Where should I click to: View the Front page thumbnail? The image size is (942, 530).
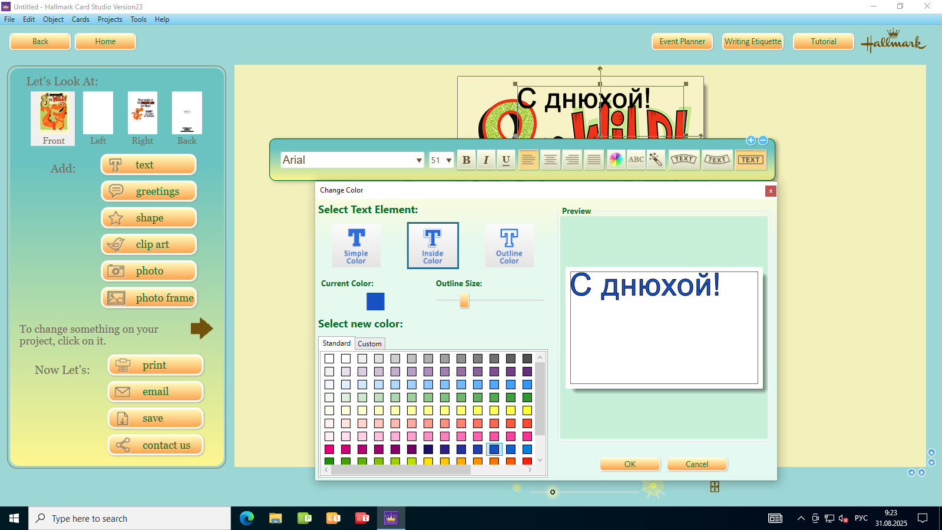pyautogui.click(x=54, y=118)
